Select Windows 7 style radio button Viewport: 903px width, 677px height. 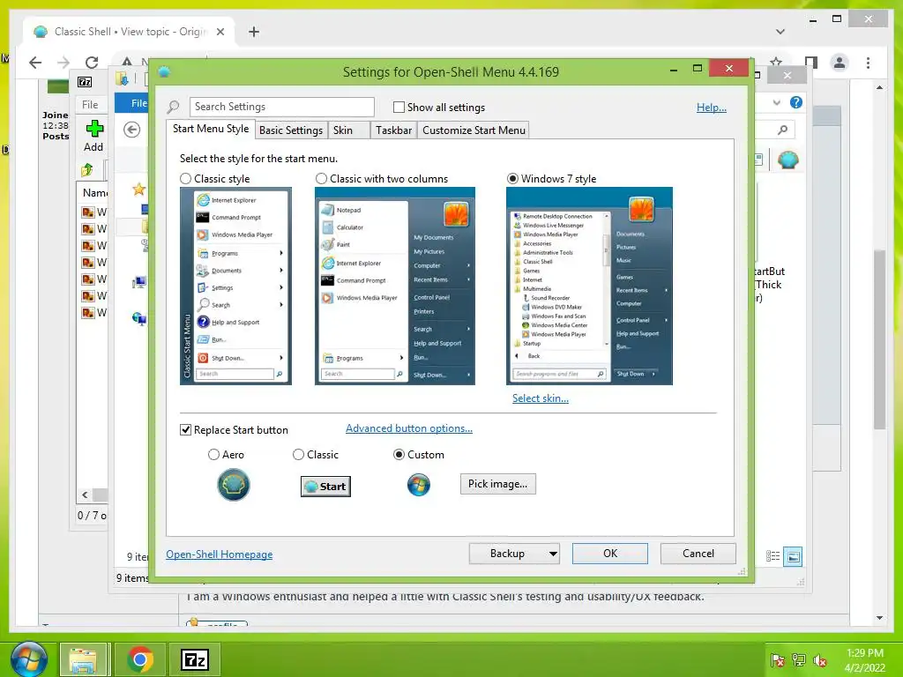(512, 178)
